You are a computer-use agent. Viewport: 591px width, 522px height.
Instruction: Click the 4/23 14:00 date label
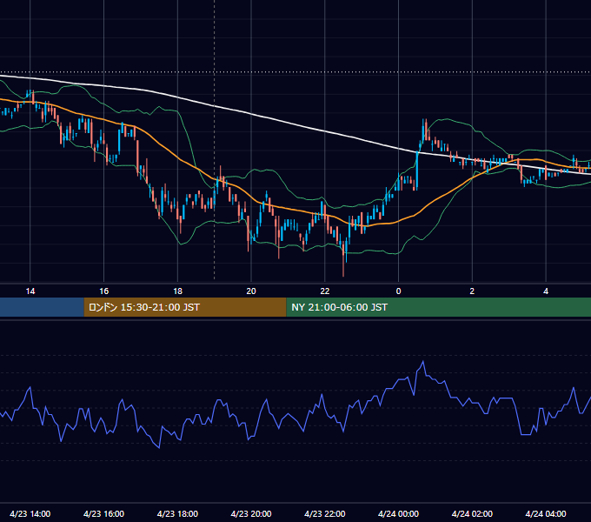tap(30, 513)
